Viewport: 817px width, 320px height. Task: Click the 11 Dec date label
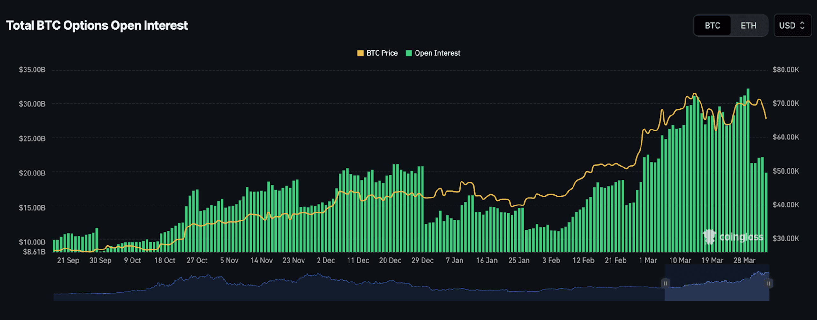point(358,260)
